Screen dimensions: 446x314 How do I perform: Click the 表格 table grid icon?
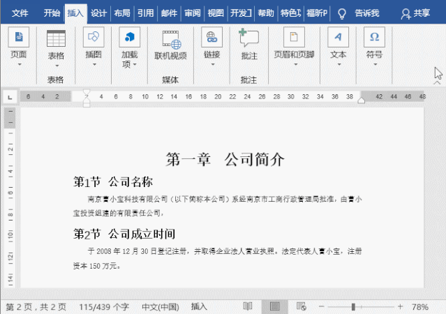point(56,38)
